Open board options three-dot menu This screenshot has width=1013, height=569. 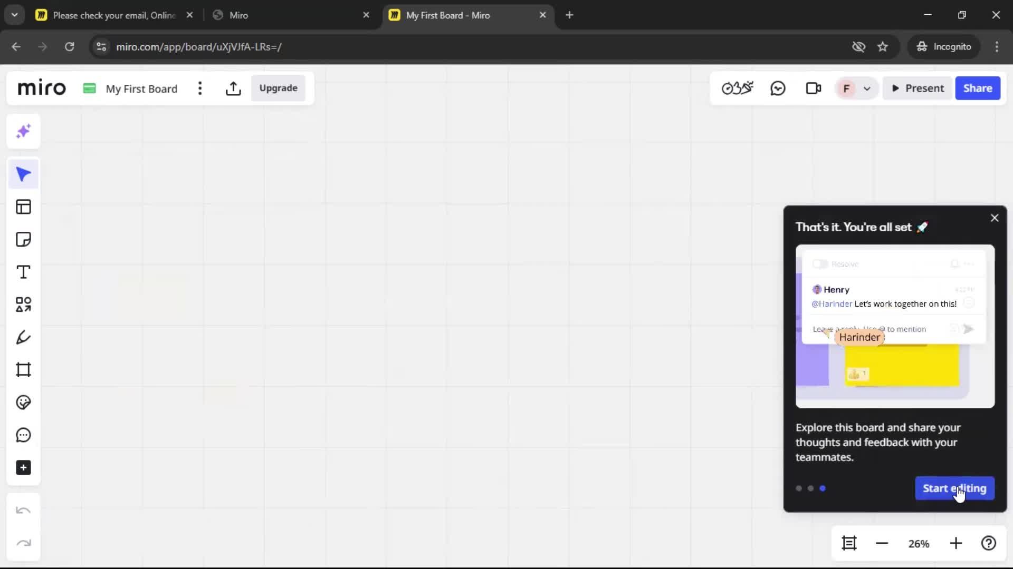point(200,88)
